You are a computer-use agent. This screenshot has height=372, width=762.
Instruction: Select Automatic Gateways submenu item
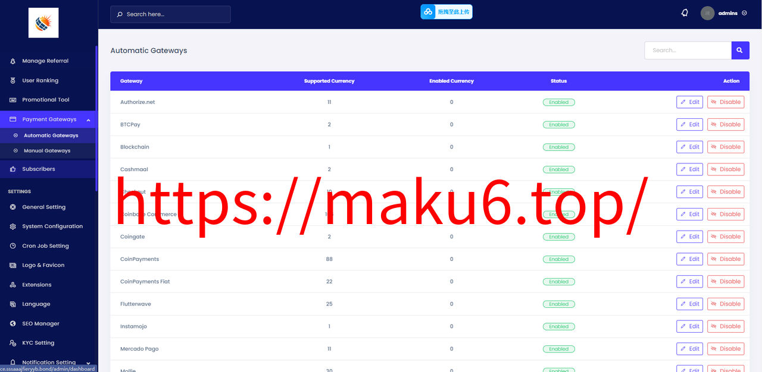[x=51, y=135]
